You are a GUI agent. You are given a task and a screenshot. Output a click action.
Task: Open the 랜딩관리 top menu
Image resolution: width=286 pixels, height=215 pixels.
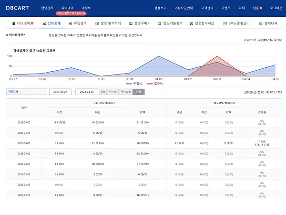(x=47, y=8)
